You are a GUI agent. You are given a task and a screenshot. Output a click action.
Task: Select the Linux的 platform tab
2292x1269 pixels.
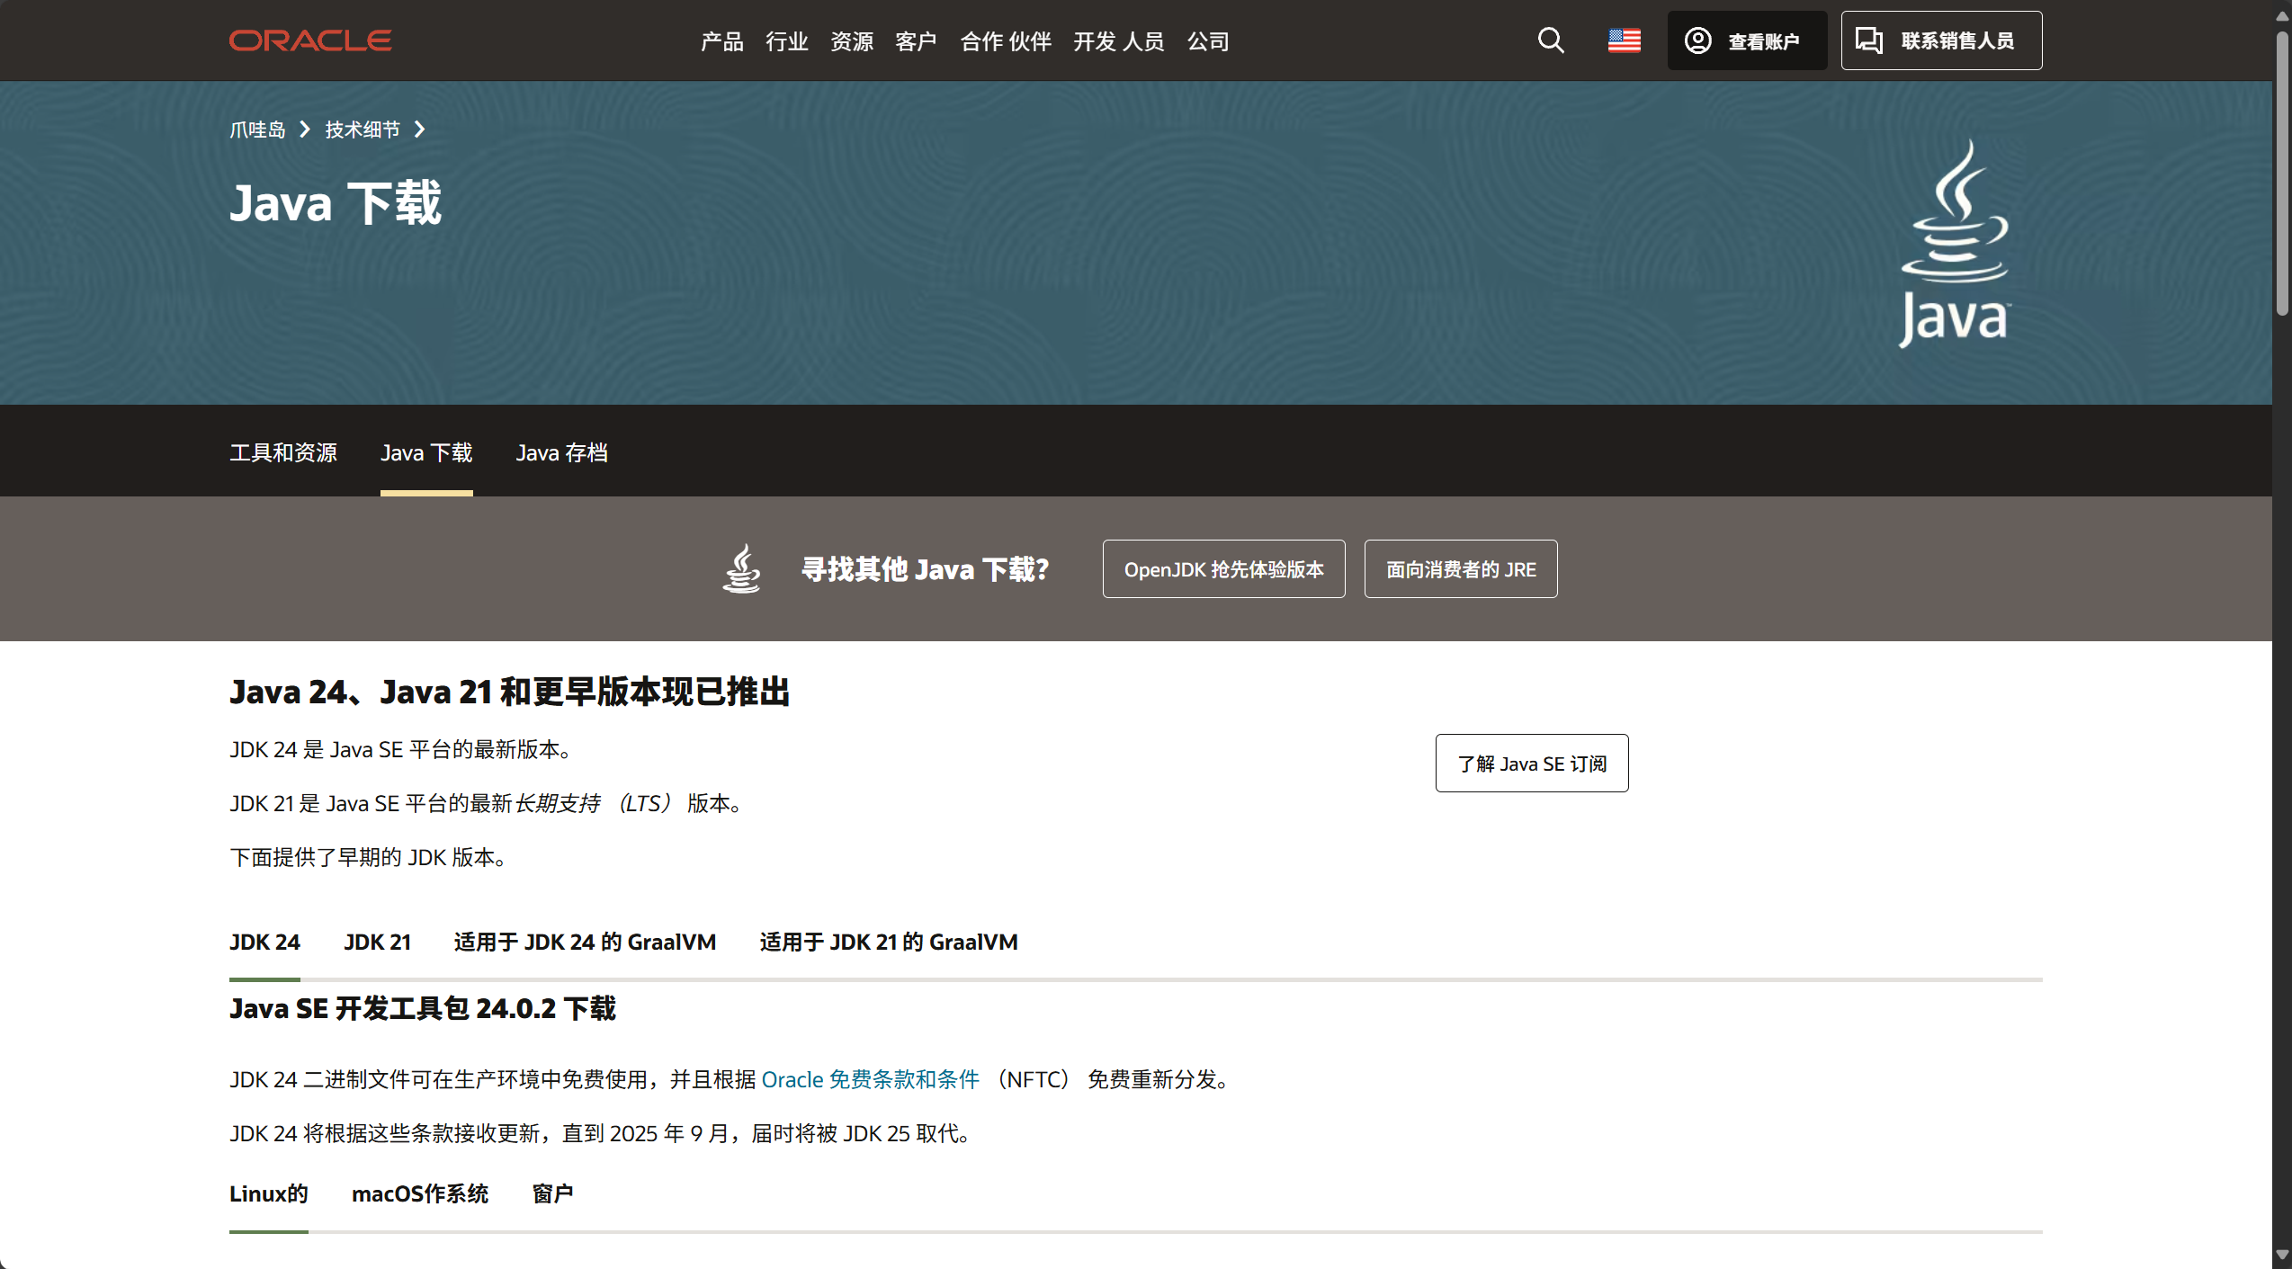pyautogui.click(x=268, y=1193)
